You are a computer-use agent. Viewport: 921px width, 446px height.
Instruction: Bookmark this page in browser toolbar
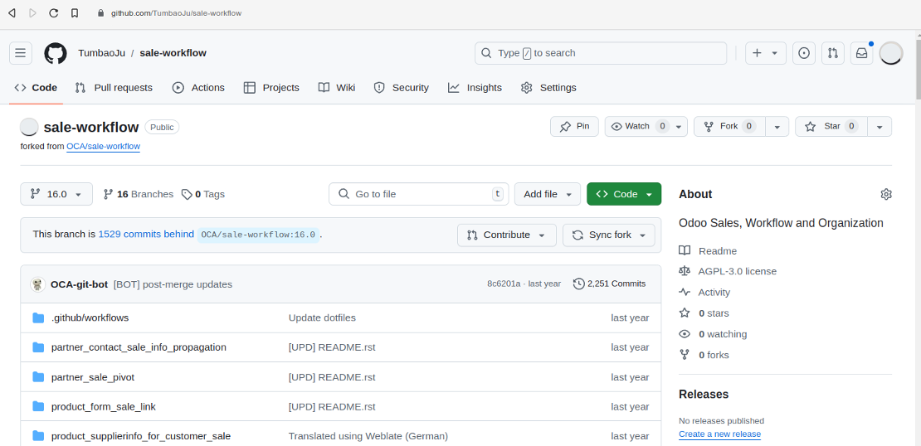(x=75, y=13)
